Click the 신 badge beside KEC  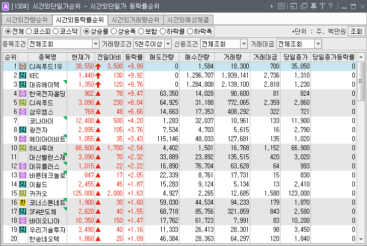tap(22, 76)
